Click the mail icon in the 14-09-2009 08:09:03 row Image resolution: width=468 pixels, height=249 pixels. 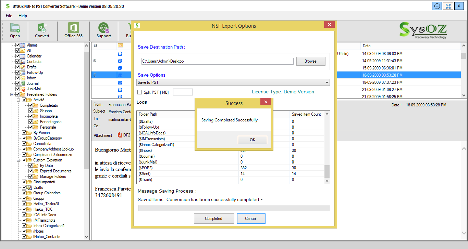coord(120,54)
